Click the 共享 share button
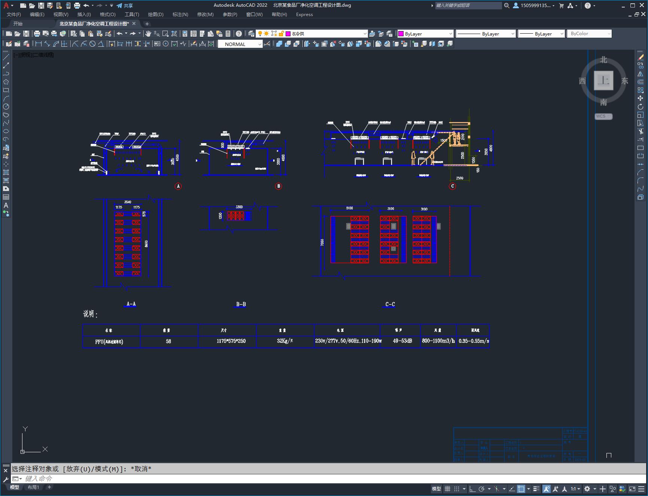The height and width of the screenshot is (496, 648). (125, 6)
